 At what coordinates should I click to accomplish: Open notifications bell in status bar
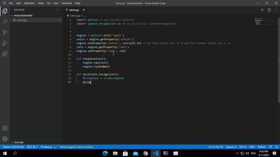276,147
